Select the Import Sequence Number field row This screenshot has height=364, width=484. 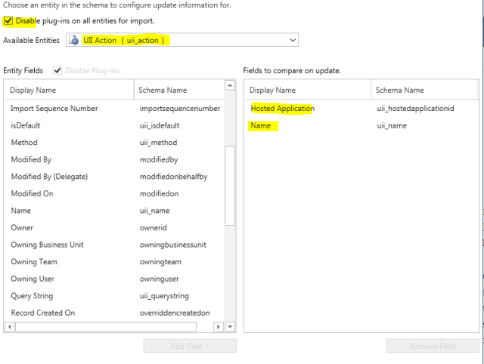[x=115, y=109]
